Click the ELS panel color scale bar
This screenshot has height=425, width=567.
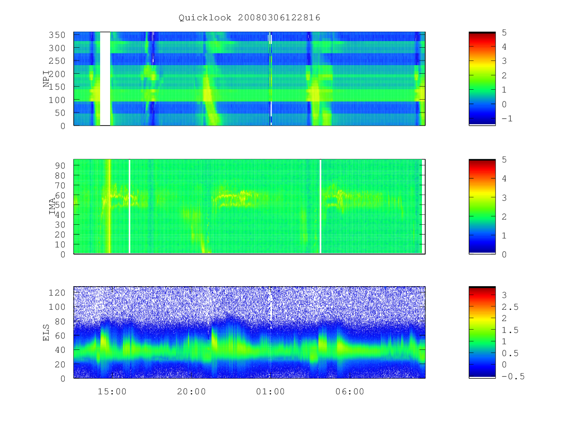482,332
